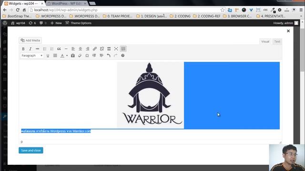This screenshot has width=305, height=171.
Task: Open the Paragraph format dropdown
Action: point(32,56)
